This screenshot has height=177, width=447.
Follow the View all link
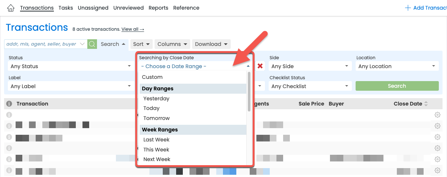133,29
